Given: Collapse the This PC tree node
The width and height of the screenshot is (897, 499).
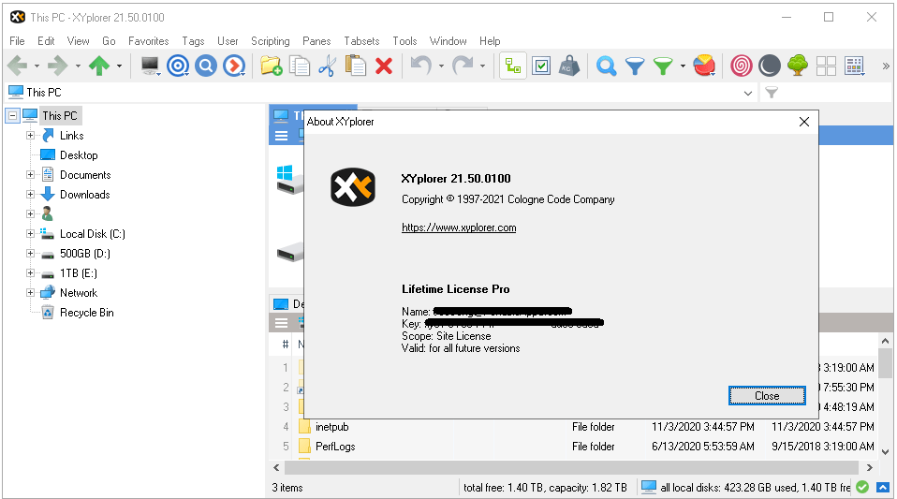Looking at the screenshot, I should coord(12,115).
